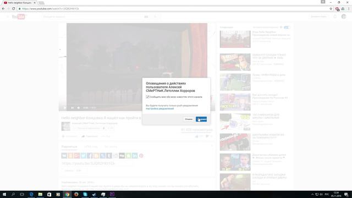This screenshot has height=198, width=352.
Task: Share via Pinterest icon
Action: (x=141, y=156)
